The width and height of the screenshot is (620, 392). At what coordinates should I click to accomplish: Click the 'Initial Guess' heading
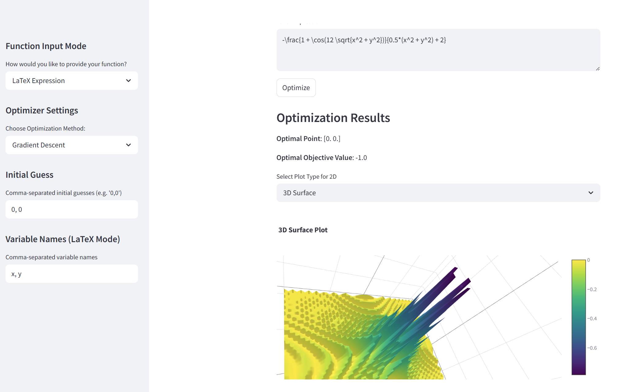click(x=29, y=175)
